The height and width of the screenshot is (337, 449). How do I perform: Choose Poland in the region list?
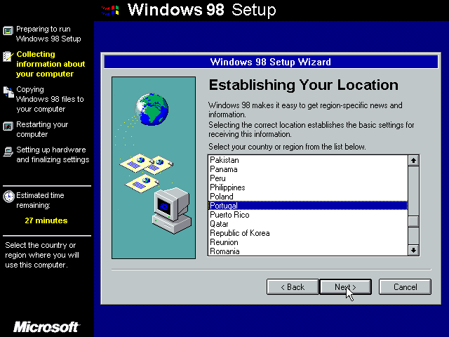pyautogui.click(x=222, y=197)
